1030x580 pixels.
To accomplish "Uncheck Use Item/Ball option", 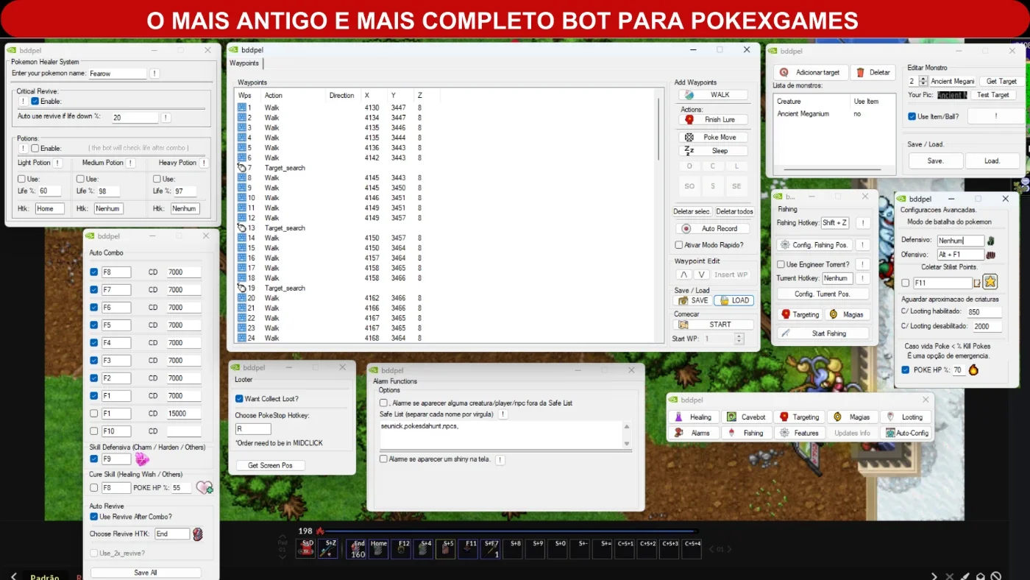I will [912, 116].
